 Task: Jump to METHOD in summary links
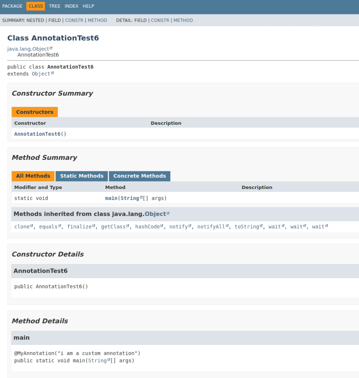[97, 20]
